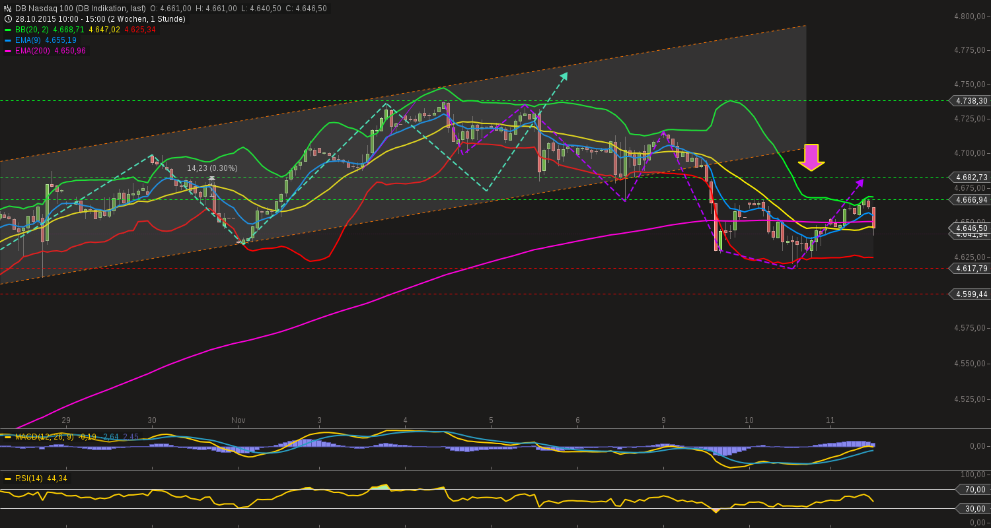The image size is (991, 528).
Task: Click the 9 date label on the time axis
Action: [663, 420]
